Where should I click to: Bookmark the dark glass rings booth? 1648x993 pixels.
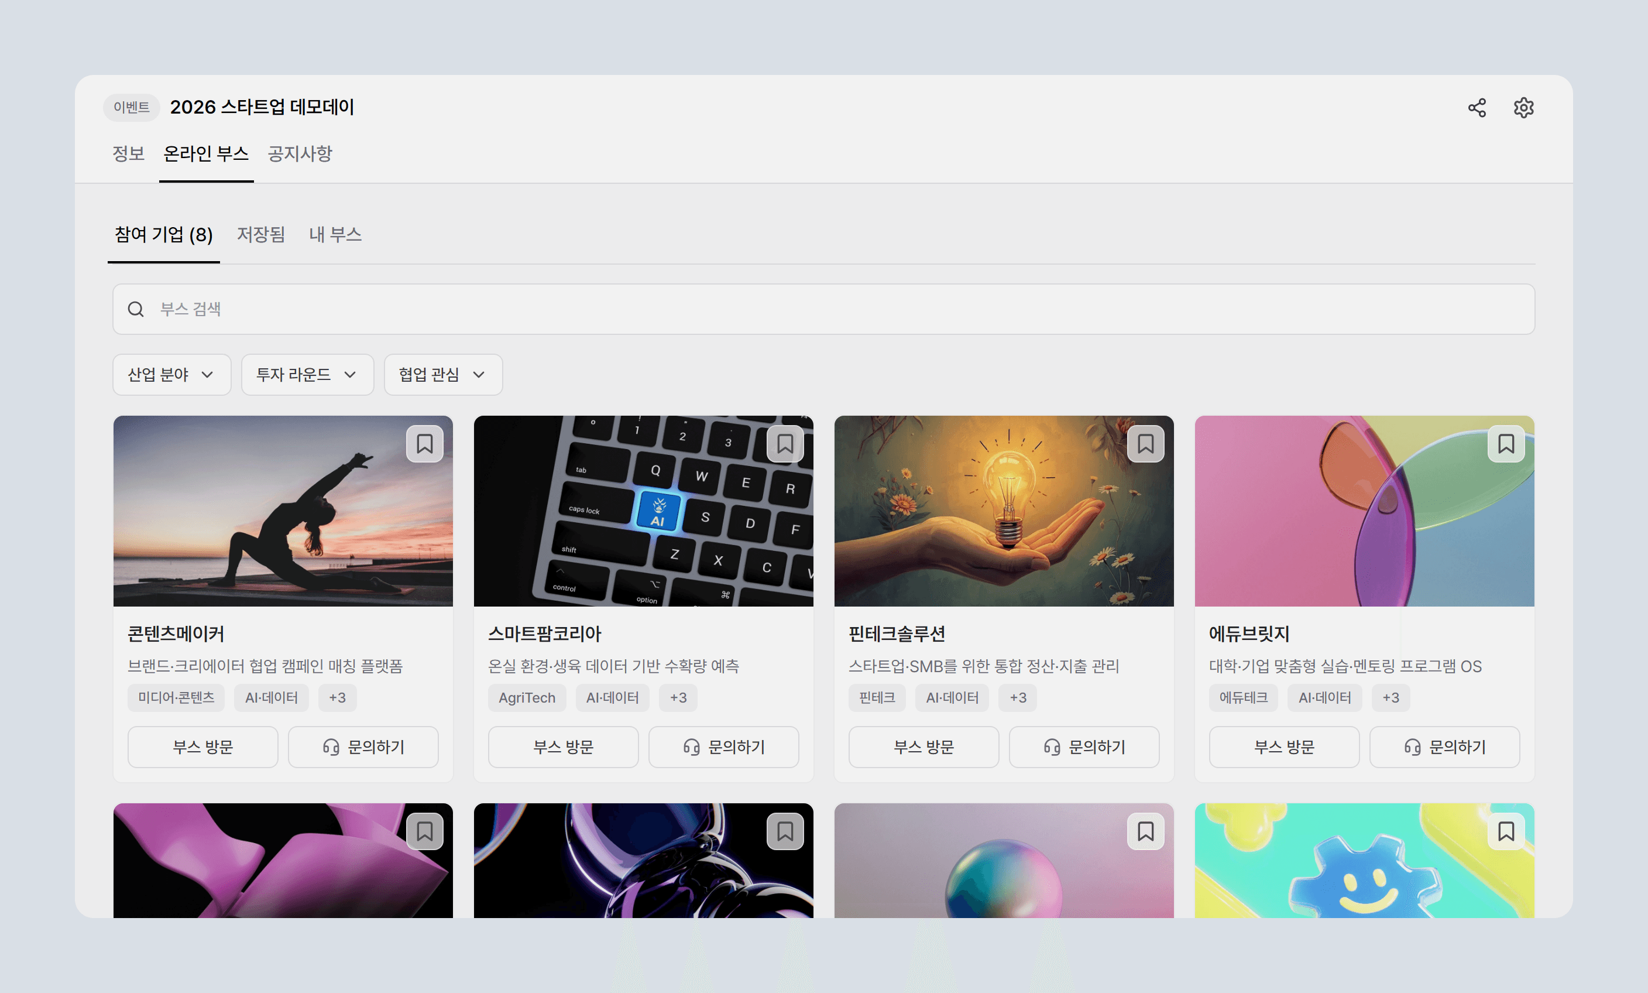(785, 831)
